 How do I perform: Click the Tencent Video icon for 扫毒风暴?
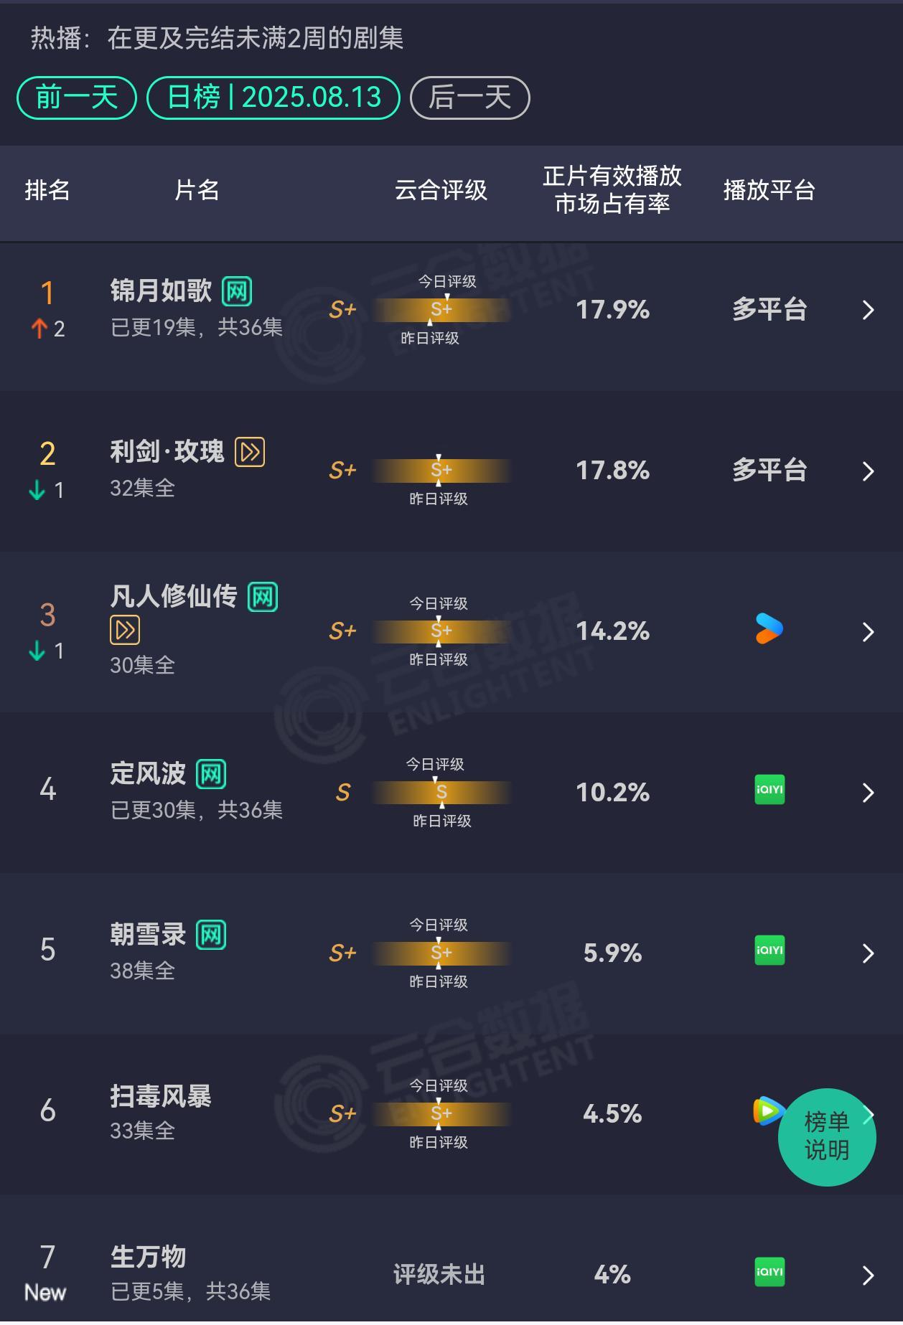point(768,1111)
